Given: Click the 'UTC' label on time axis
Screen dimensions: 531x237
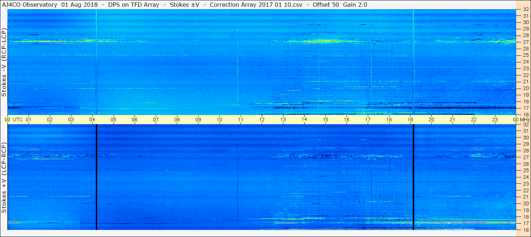Looking at the screenshot, I should point(18,120).
